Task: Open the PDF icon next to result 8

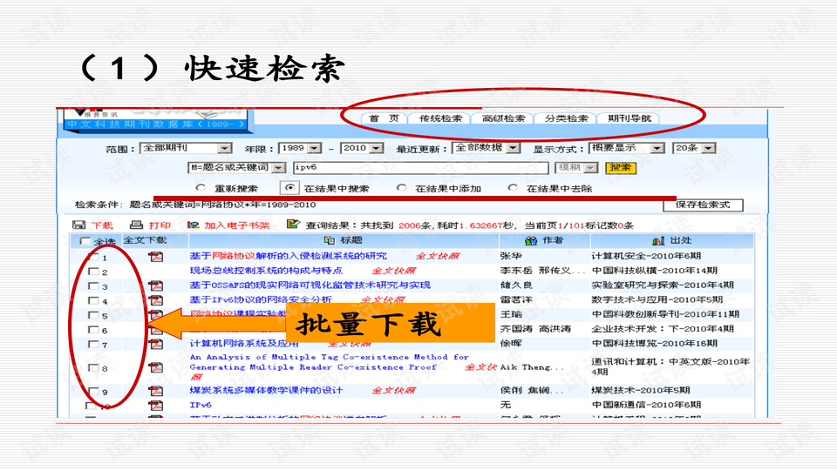Action: click(156, 367)
